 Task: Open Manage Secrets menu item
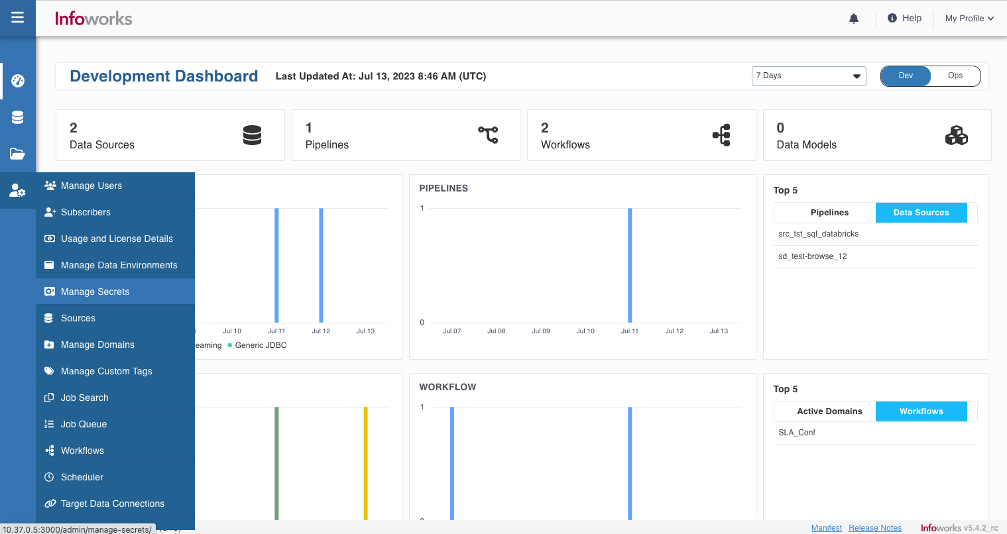point(115,292)
